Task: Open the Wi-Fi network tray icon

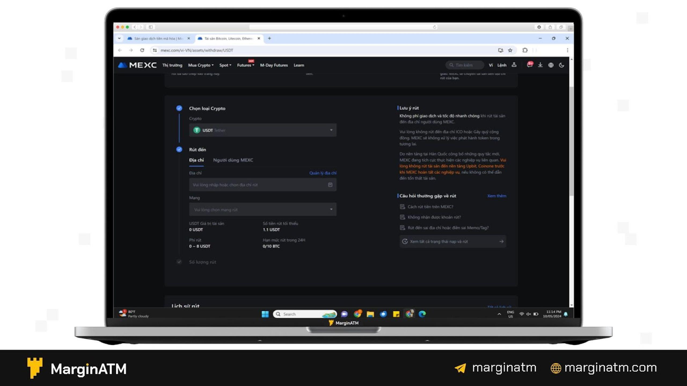Action: 521,314
